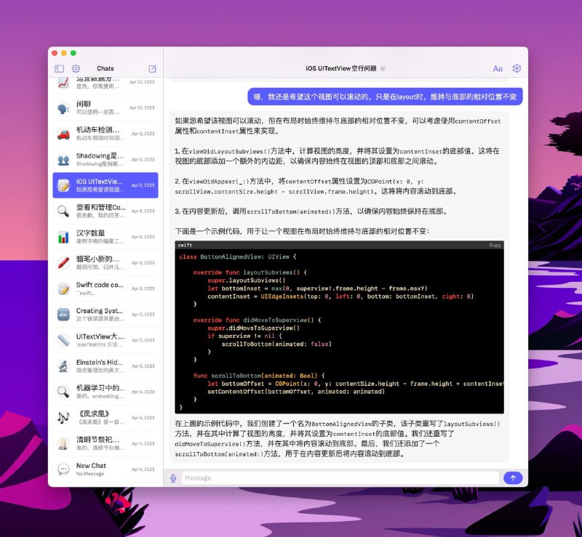The width and height of the screenshot is (582, 537).
Task: Click the chart thumbnail of 汉字数量 chat
Action: 64,238
